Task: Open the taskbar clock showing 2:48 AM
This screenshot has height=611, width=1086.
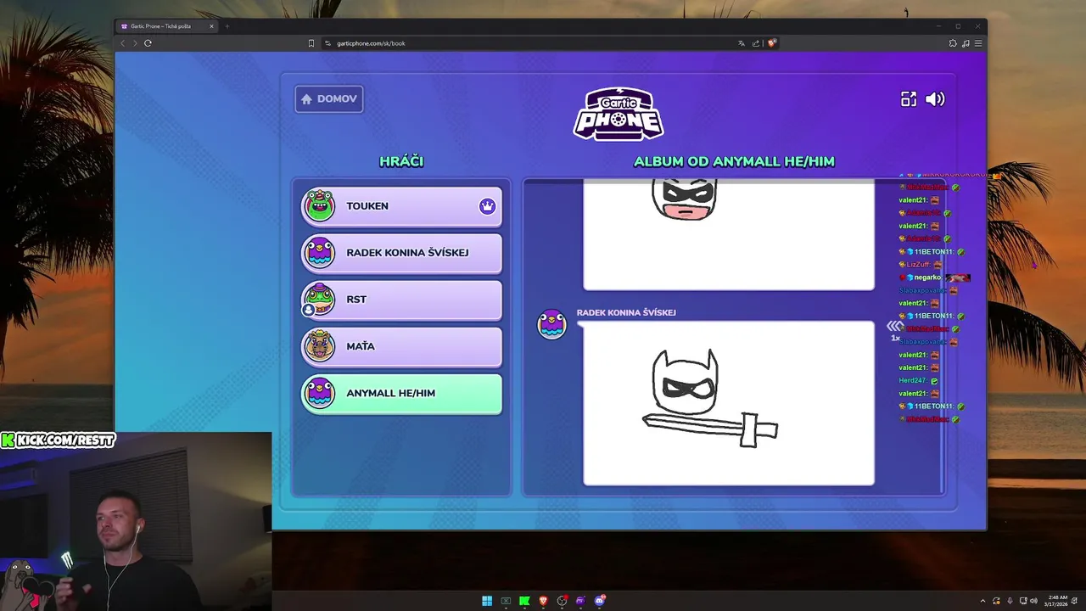Action: pyautogui.click(x=1057, y=601)
